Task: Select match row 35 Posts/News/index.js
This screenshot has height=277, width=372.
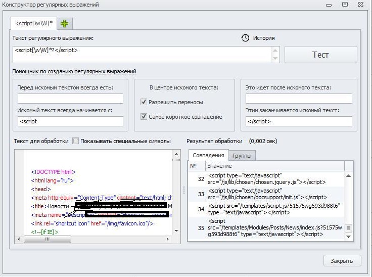Action: click(266, 228)
